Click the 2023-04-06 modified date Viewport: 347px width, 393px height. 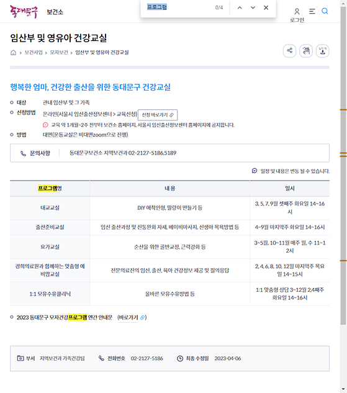[x=227, y=358]
